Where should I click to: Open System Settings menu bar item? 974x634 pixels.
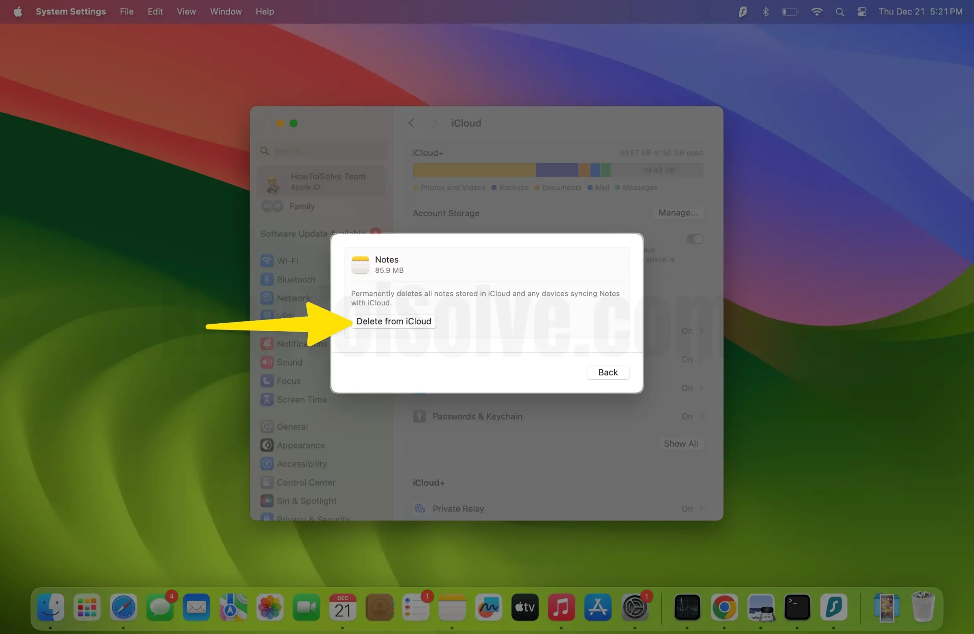pos(71,11)
